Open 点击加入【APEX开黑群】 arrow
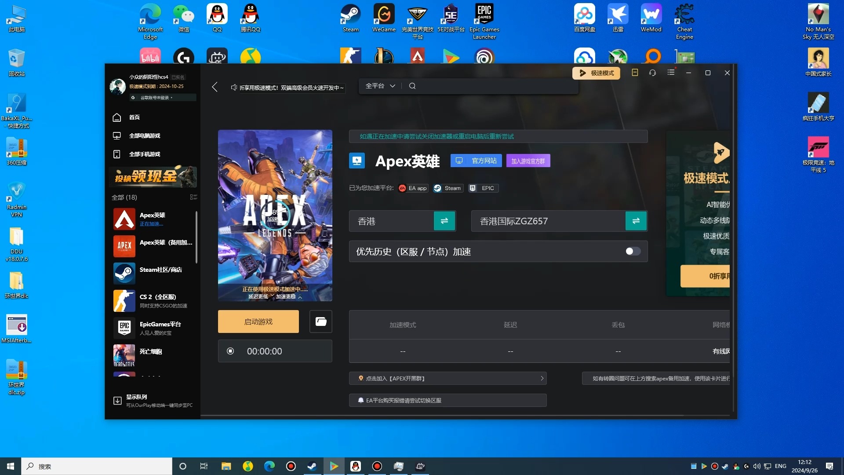Image resolution: width=844 pixels, height=475 pixels. [542, 378]
